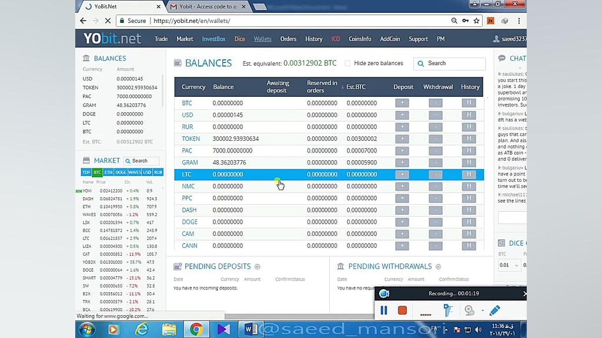The height and width of the screenshot is (338, 602).
Task: Select the ETH market tab
Action: 108,173
